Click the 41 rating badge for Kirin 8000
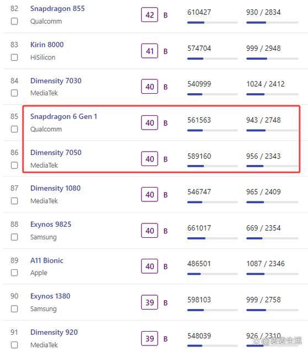The image size is (308, 352). click(x=149, y=51)
